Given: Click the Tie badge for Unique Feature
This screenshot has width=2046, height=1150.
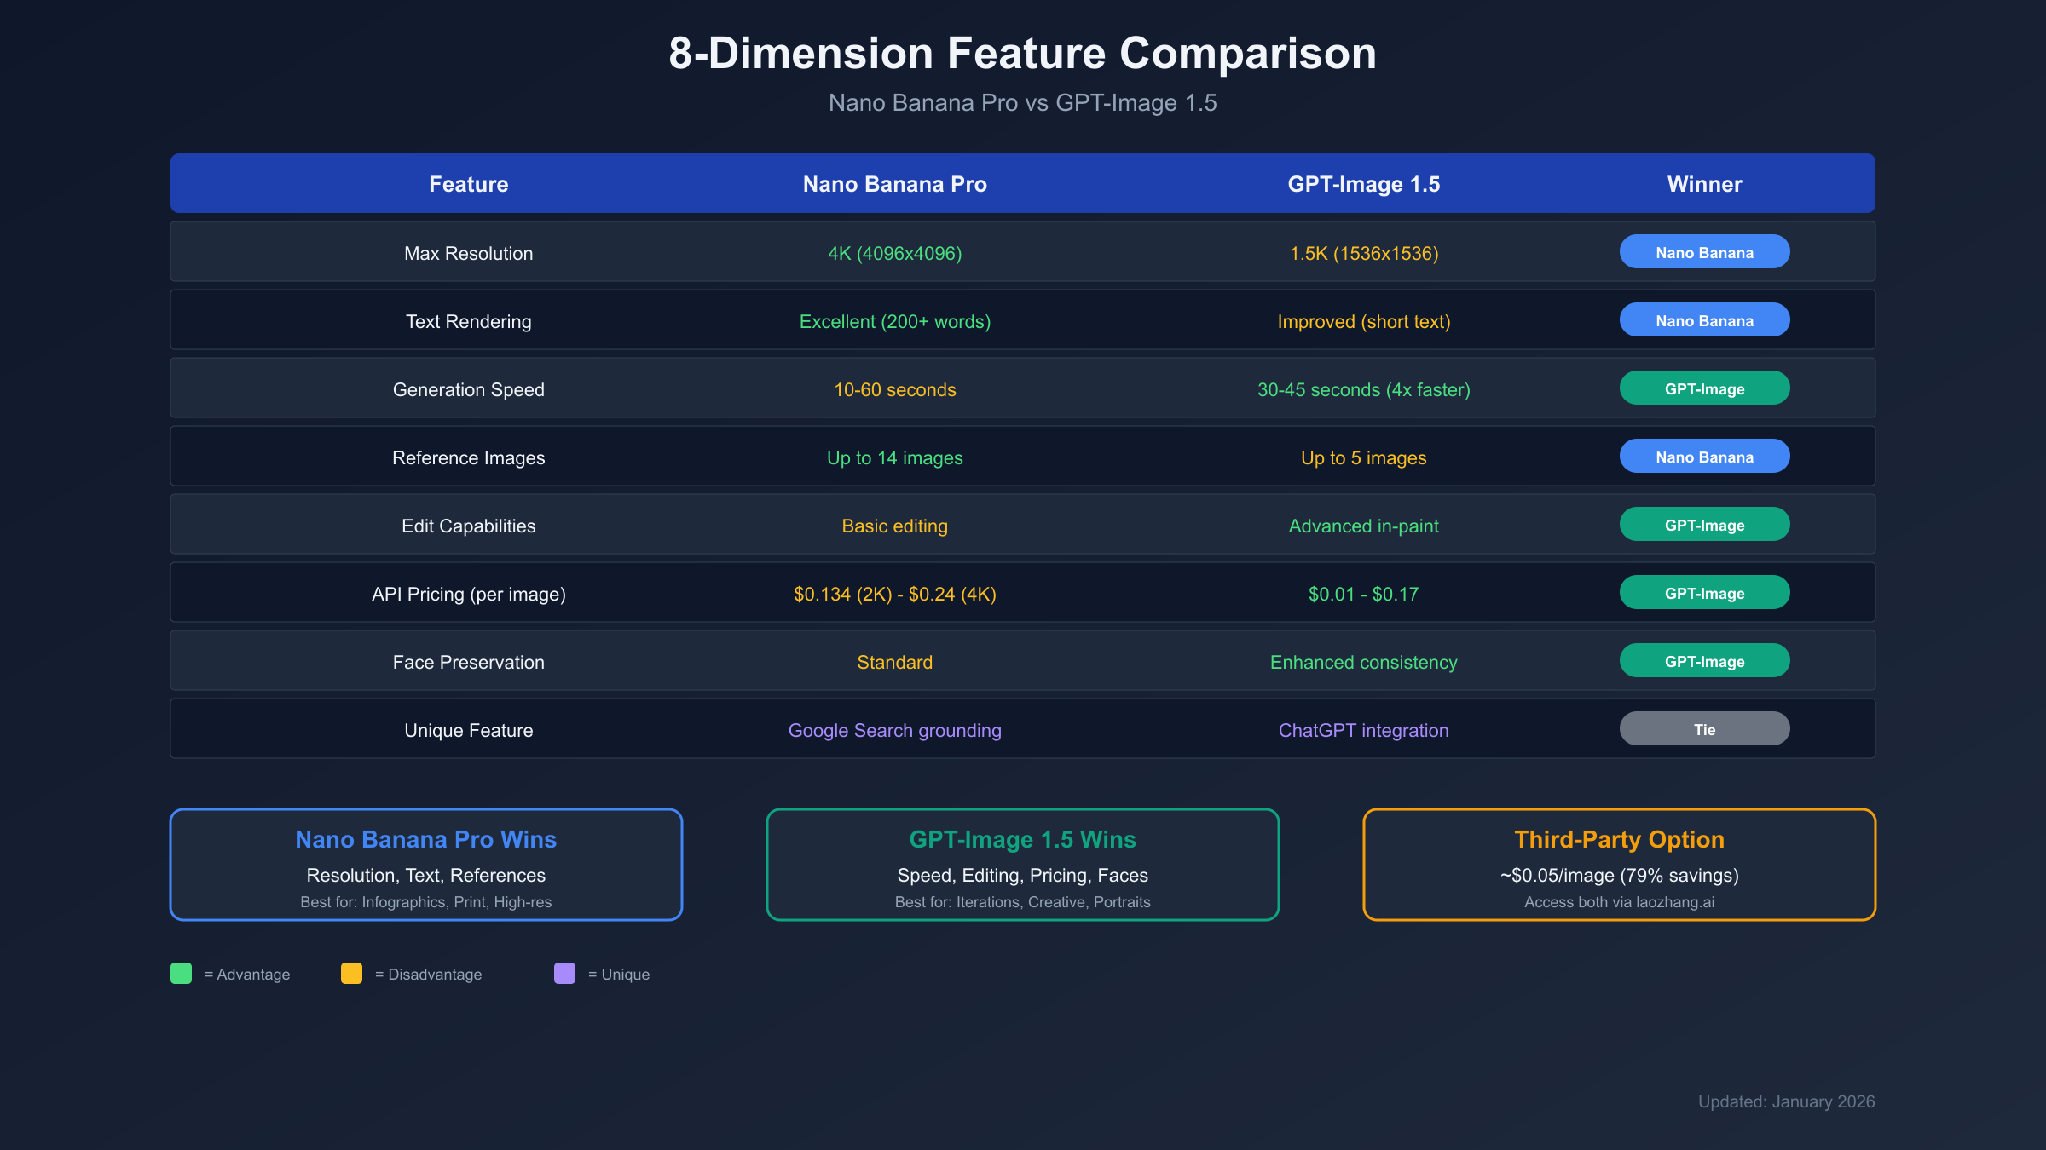Looking at the screenshot, I should click(x=1704, y=728).
